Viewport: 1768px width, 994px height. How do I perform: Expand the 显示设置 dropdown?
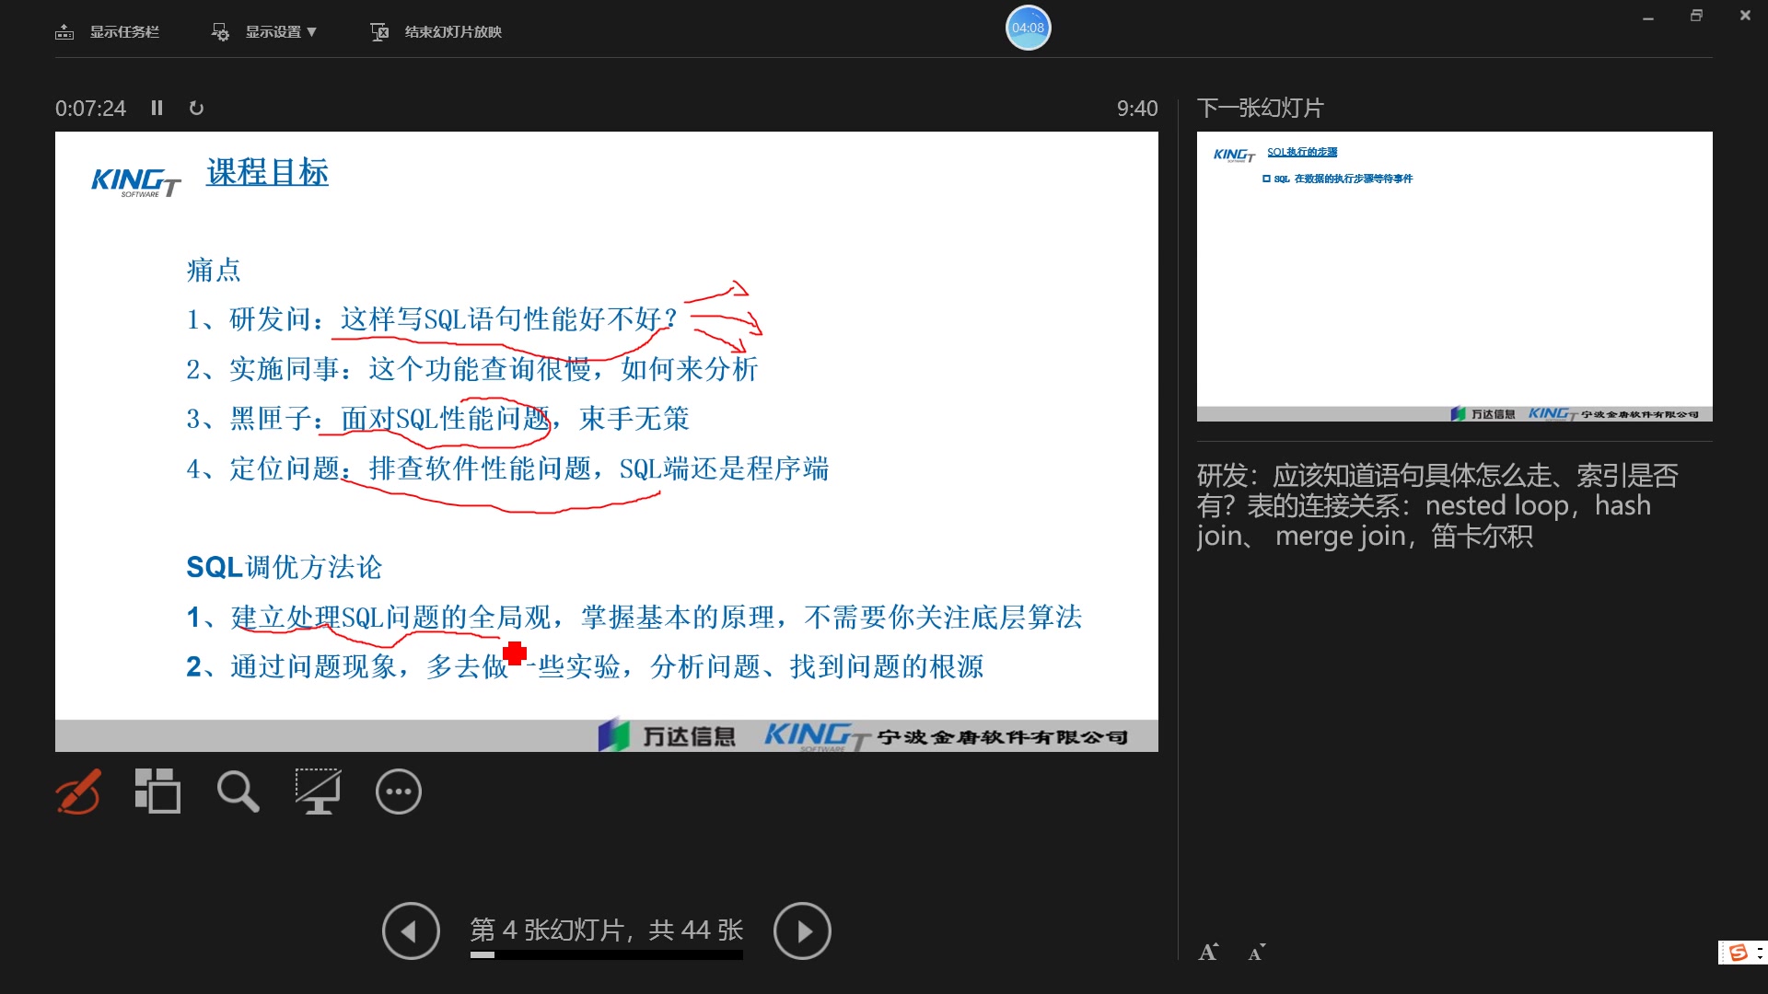click(x=280, y=32)
